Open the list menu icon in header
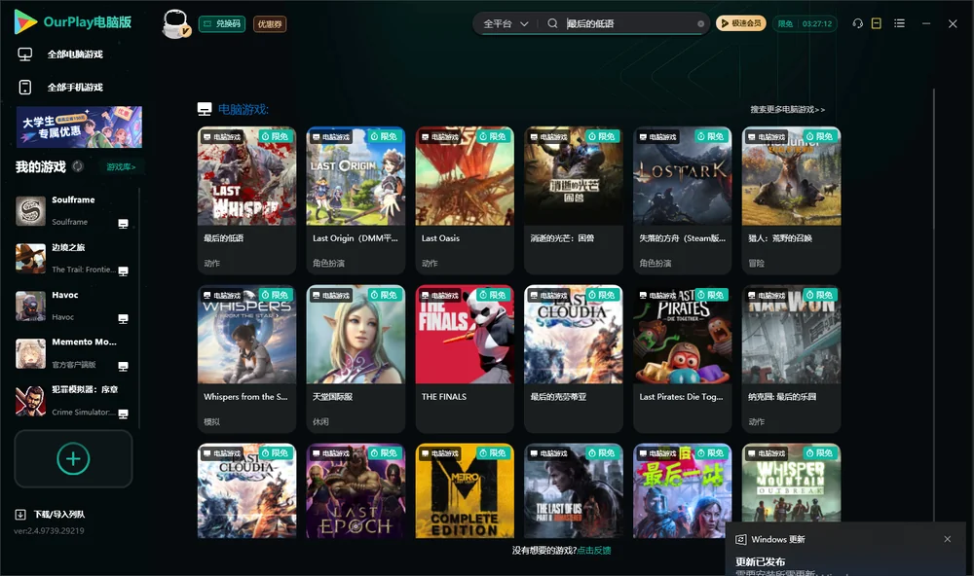This screenshot has height=576, width=974. tap(899, 23)
